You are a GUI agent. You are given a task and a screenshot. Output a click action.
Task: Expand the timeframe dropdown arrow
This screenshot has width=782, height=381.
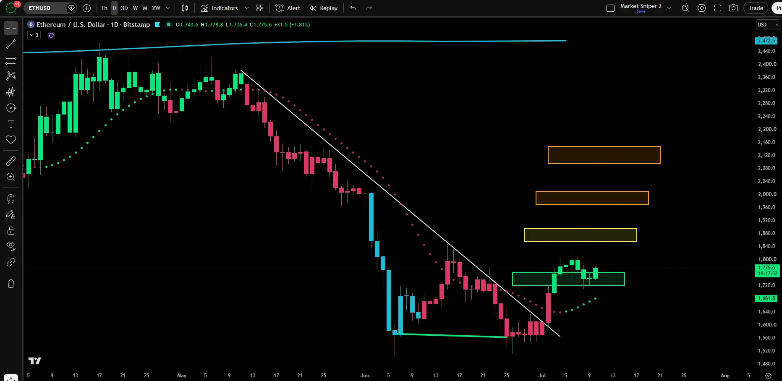pos(168,8)
